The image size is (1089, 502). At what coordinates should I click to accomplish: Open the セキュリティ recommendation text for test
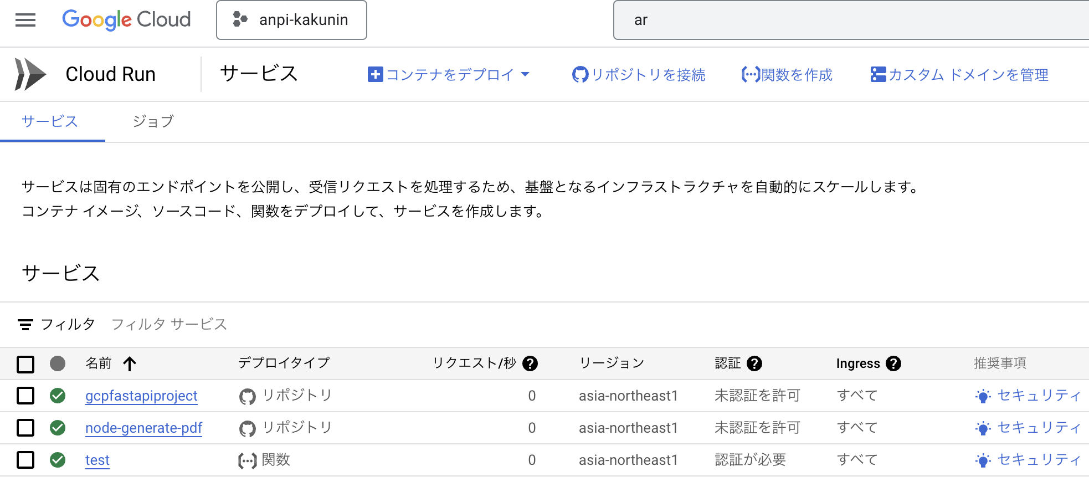click(1039, 460)
